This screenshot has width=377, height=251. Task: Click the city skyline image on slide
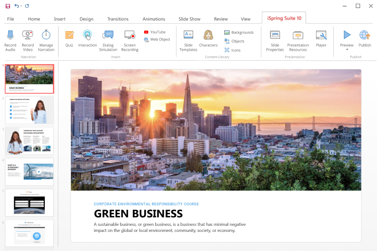(x=216, y=130)
